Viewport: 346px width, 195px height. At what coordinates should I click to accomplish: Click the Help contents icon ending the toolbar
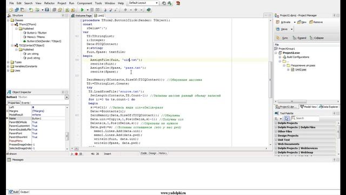[x=149, y=10]
